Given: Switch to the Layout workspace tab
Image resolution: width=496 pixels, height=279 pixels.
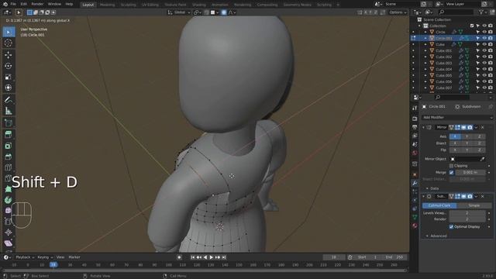Looking at the screenshot, I should (88, 5).
